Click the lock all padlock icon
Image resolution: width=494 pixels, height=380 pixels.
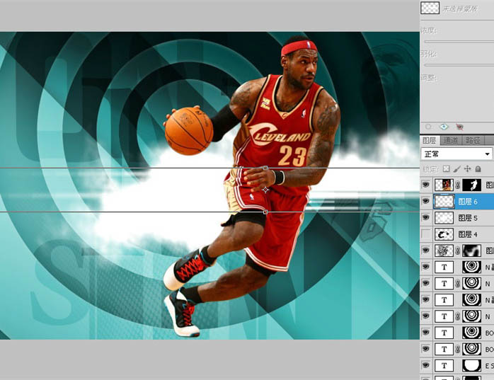(478, 169)
